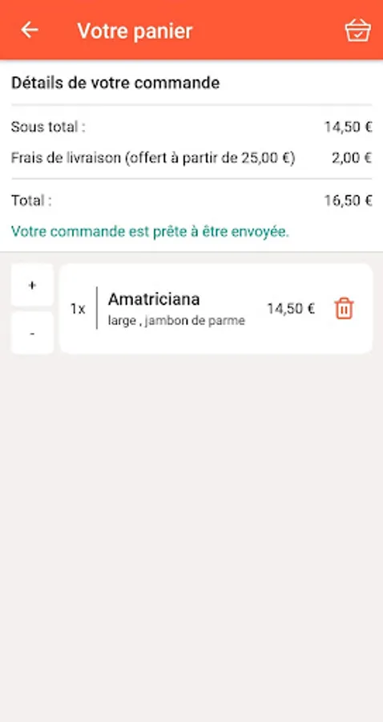Increase quantity with the plus button
This screenshot has height=722, width=383.
tap(32, 285)
